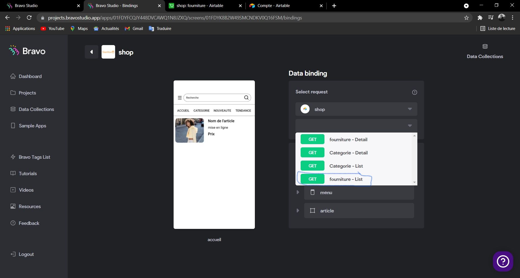Screen dimensions: 520x278
Task: Click the Bravo logo
Action: click(27, 51)
